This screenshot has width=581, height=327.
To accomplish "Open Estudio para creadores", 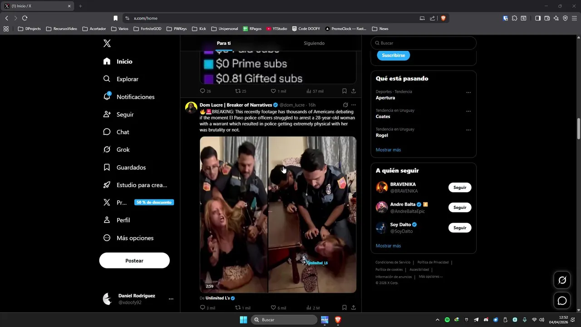I will pyautogui.click(x=135, y=185).
